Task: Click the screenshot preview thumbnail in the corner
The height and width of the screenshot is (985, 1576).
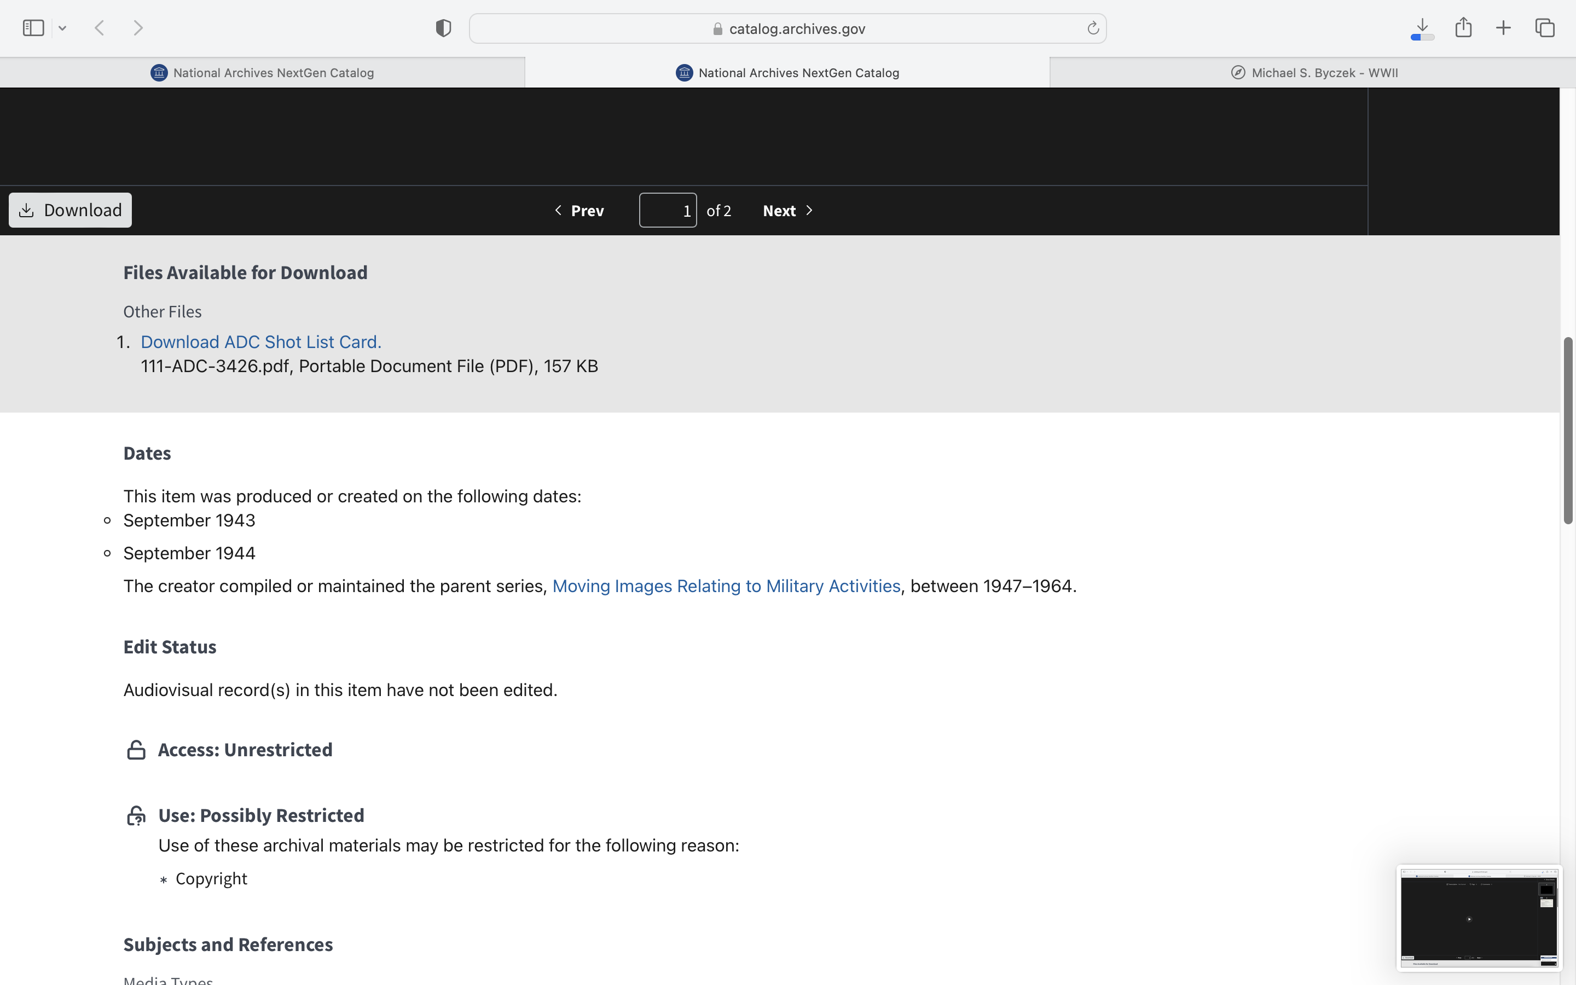Action: 1478,917
